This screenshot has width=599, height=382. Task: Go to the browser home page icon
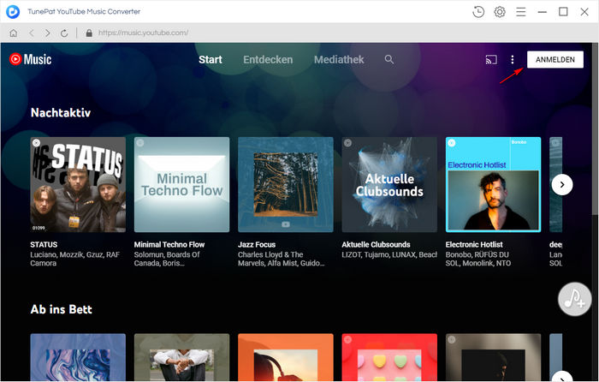[14, 33]
